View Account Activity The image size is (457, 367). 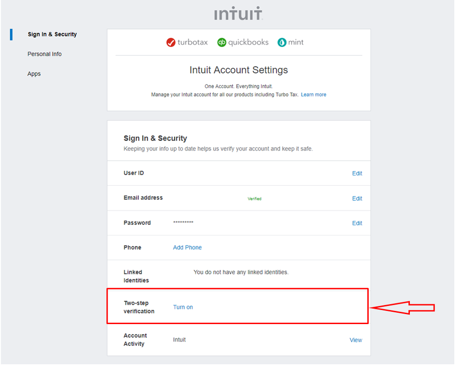click(355, 340)
